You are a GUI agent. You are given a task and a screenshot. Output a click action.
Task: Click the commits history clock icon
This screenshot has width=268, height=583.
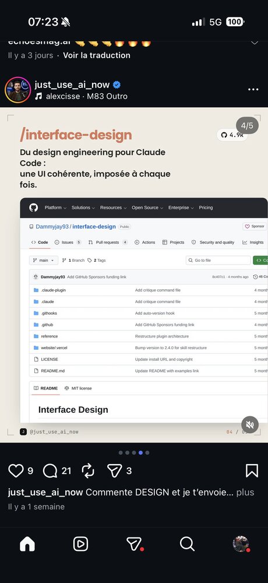click(255, 277)
